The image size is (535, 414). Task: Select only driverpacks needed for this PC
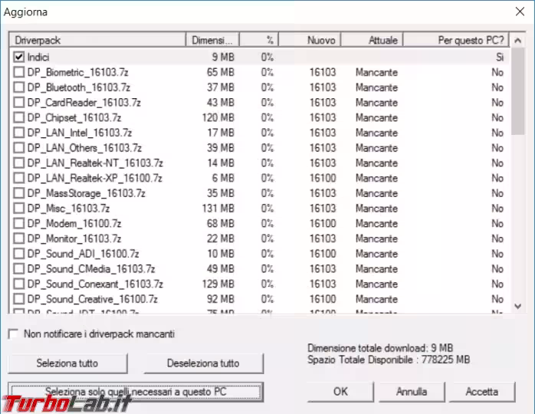[136, 392]
